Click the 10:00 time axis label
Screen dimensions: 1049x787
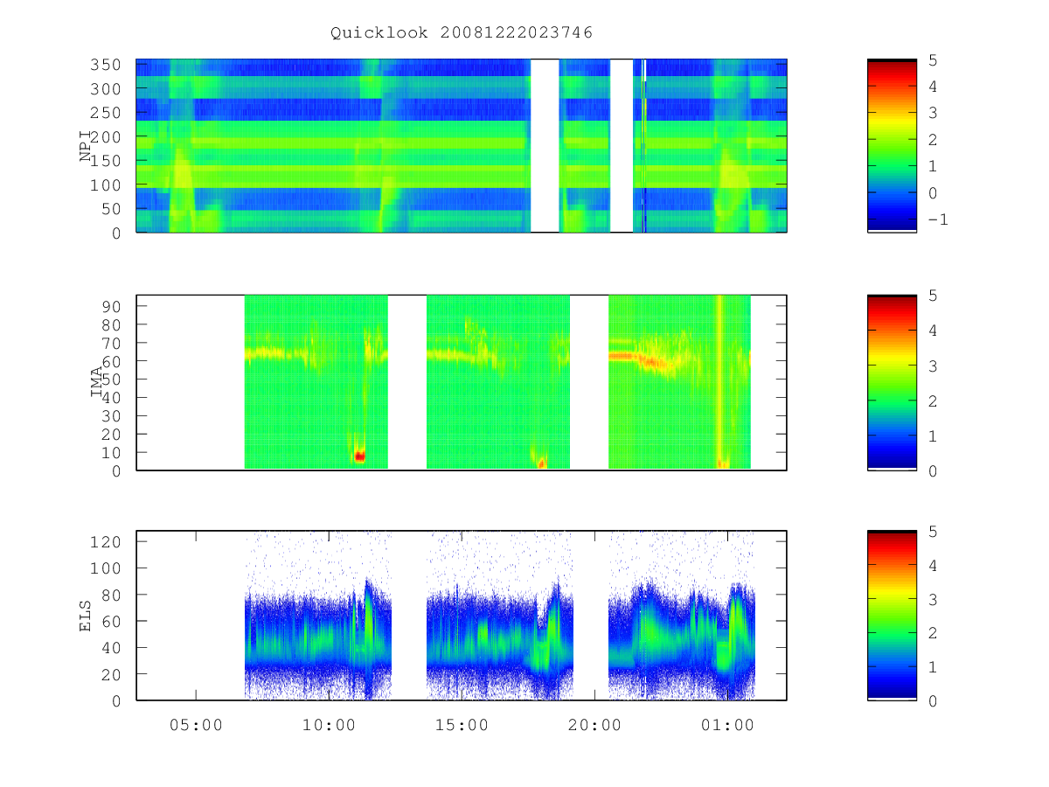329,726
